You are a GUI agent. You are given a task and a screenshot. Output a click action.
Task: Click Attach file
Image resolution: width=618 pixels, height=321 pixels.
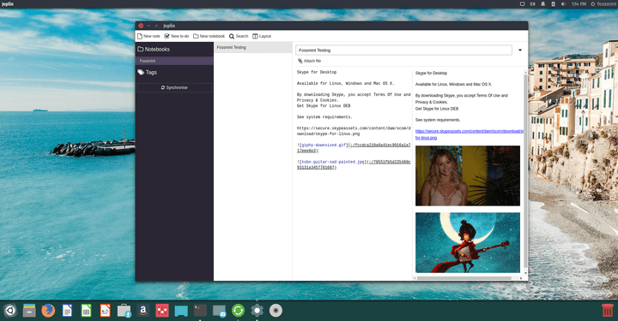(x=309, y=61)
